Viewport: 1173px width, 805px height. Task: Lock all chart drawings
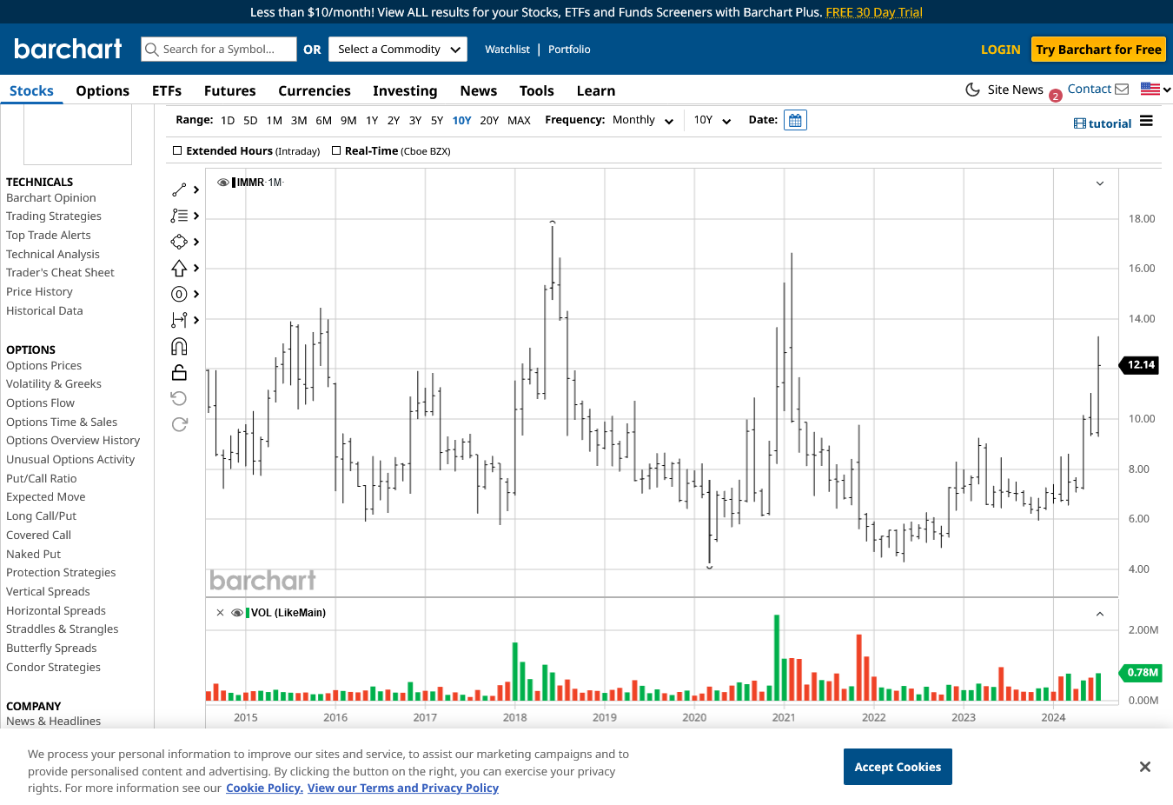click(179, 372)
